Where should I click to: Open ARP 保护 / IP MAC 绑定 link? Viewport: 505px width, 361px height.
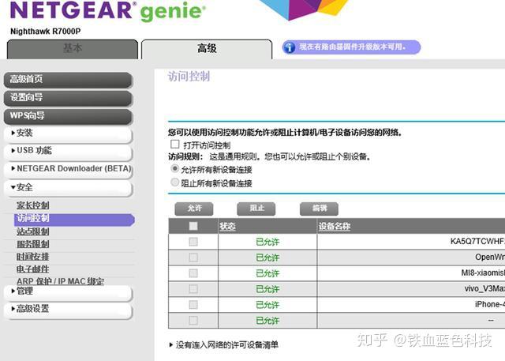[x=61, y=281]
